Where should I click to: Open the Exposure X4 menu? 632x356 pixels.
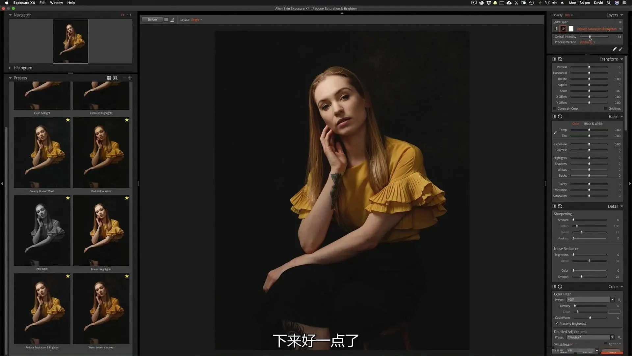(x=24, y=3)
